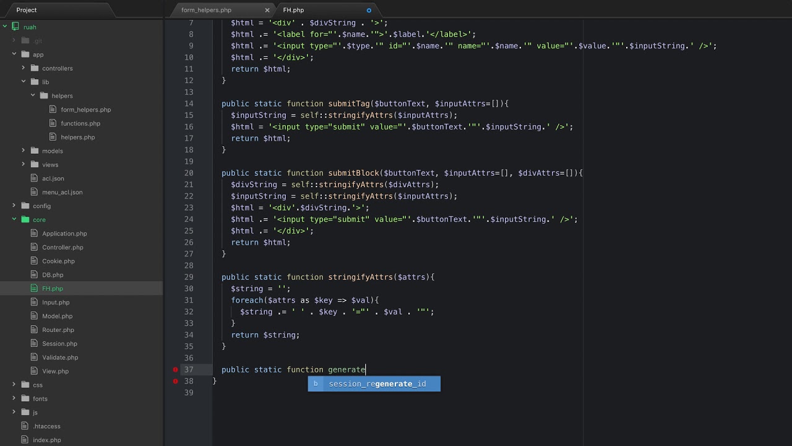The image size is (792, 446).
Task: Click the models folder icon
Action: [x=35, y=151]
